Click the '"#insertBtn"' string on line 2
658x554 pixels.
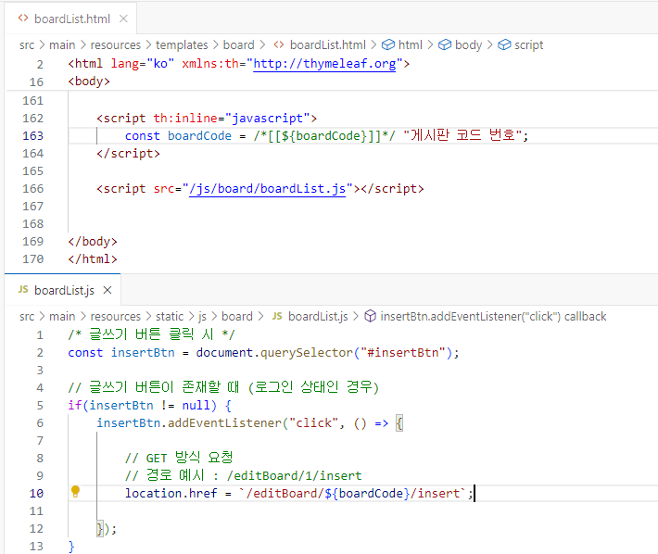coord(403,353)
